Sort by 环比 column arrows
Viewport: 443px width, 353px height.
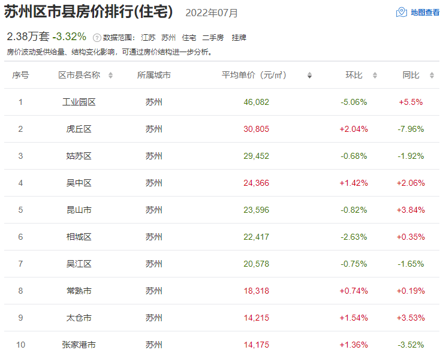(x=375, y=75)
